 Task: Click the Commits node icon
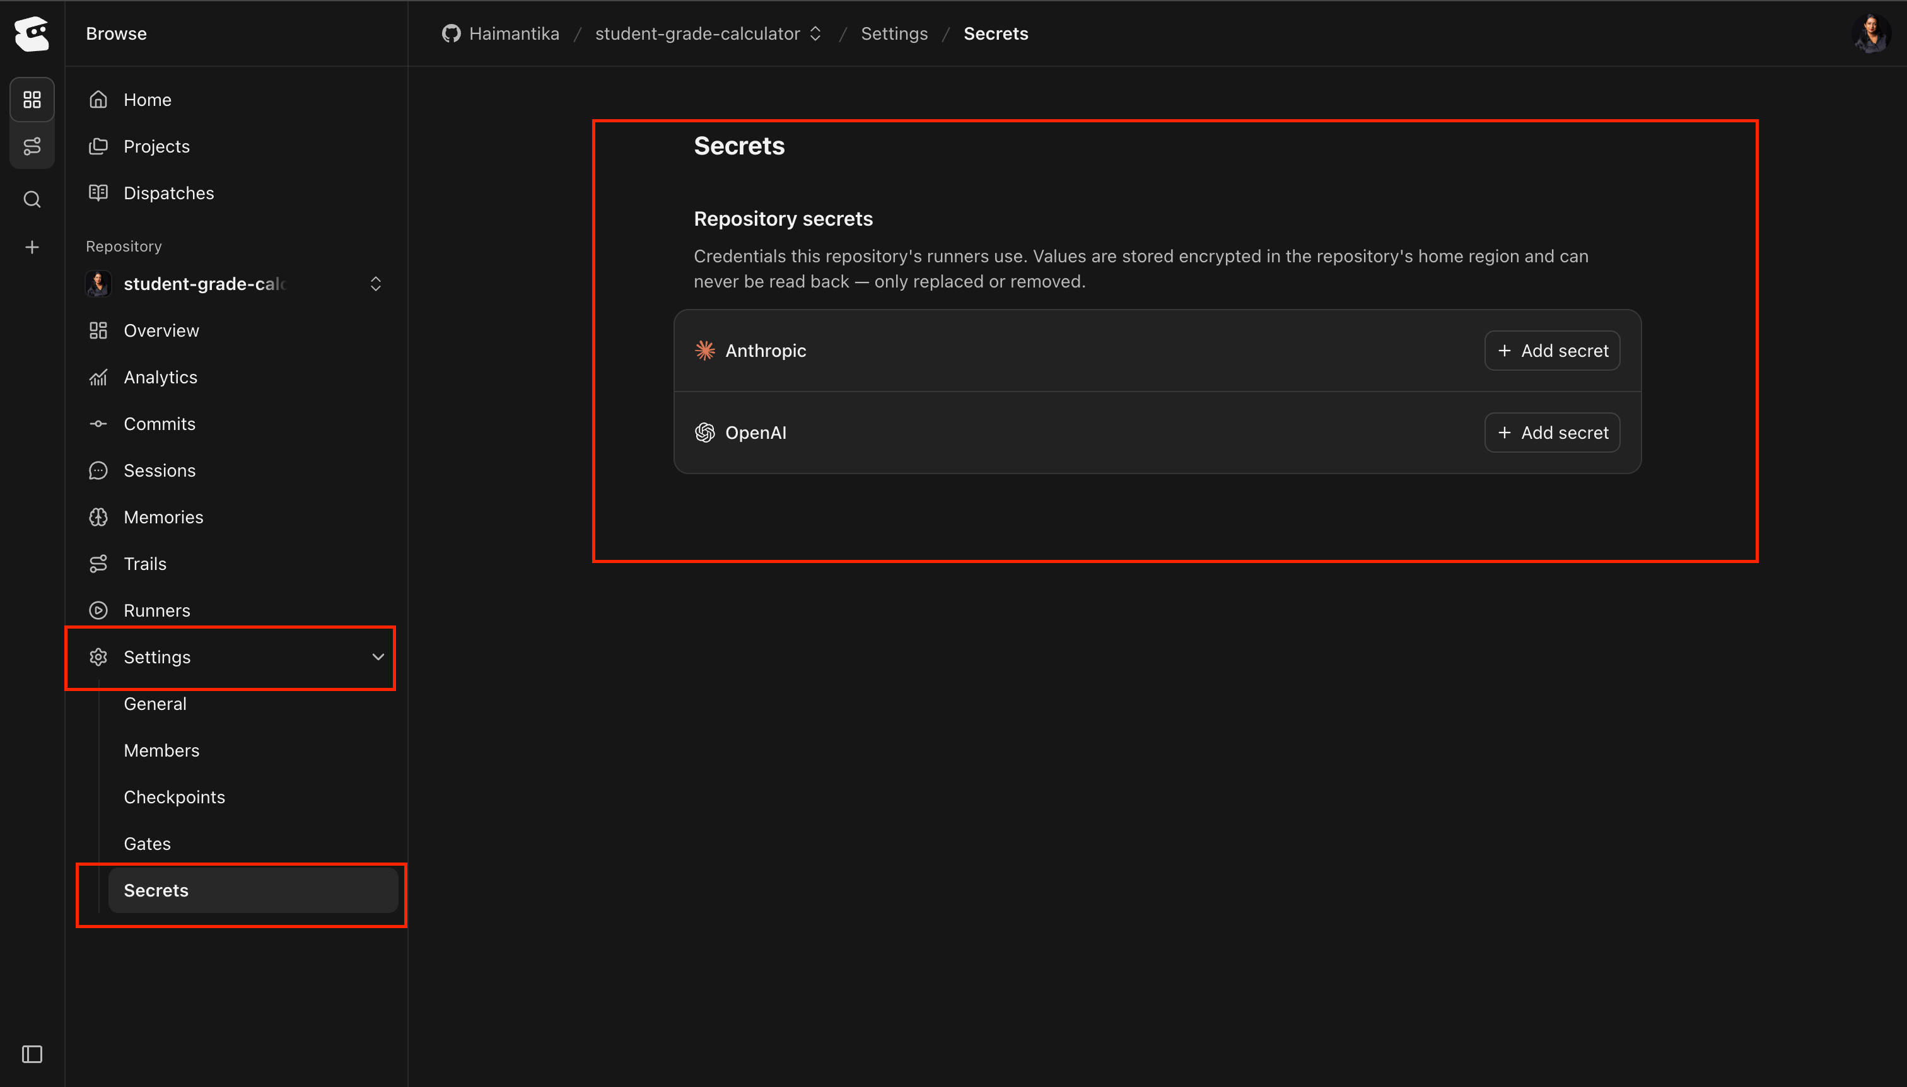point(98,423)
